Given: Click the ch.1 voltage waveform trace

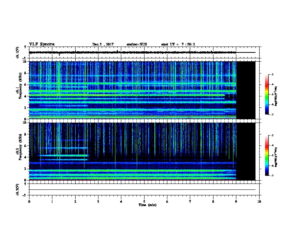Looking at the screenshot, I should click(x=133, y=52).
